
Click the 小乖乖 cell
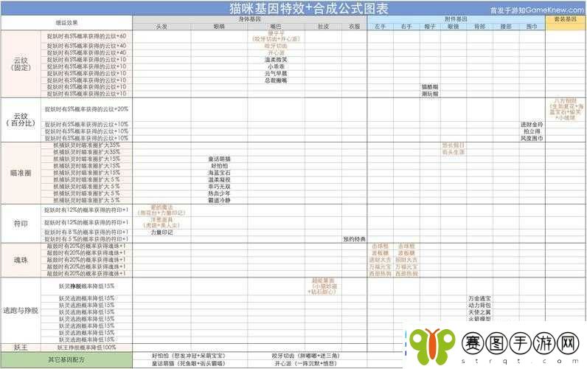pos(276,66)
